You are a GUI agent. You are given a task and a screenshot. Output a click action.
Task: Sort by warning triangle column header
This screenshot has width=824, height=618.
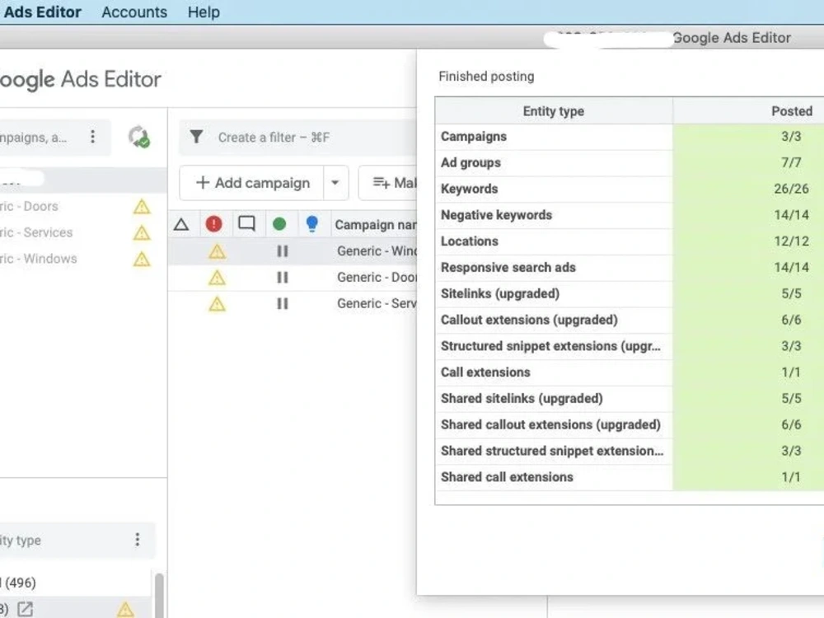click(x=181, y=224)
